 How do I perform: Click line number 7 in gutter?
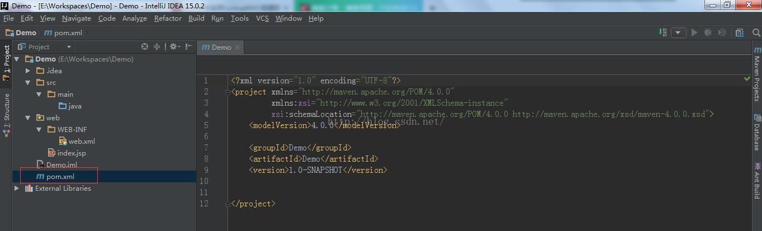point(206,148)
